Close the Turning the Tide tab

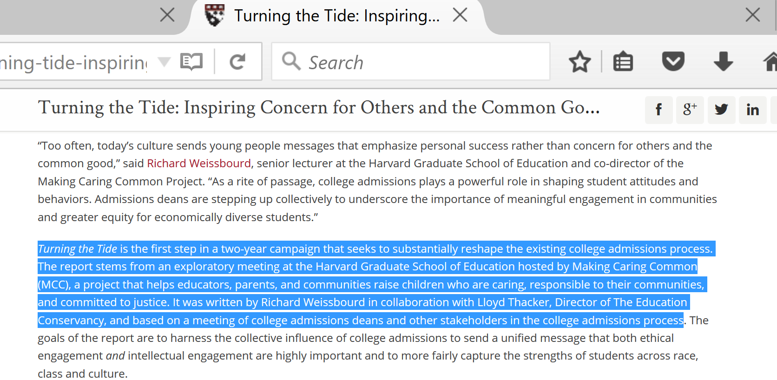pos(460,15)
